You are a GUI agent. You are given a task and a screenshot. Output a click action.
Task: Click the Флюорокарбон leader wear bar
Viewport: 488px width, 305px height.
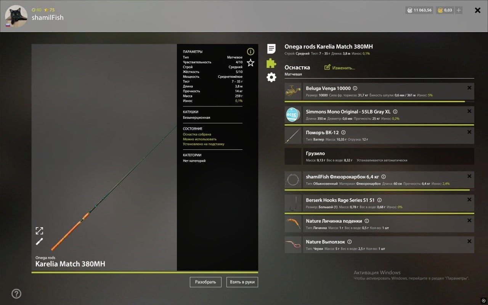click(x=379, y=189)
